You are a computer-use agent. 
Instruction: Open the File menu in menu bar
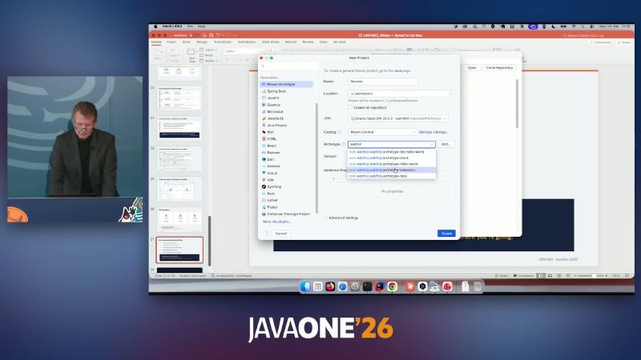(x=190, y=26)
